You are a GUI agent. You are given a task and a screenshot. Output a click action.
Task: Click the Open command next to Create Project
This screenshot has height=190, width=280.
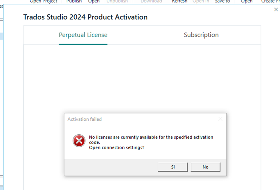[247, 1]
